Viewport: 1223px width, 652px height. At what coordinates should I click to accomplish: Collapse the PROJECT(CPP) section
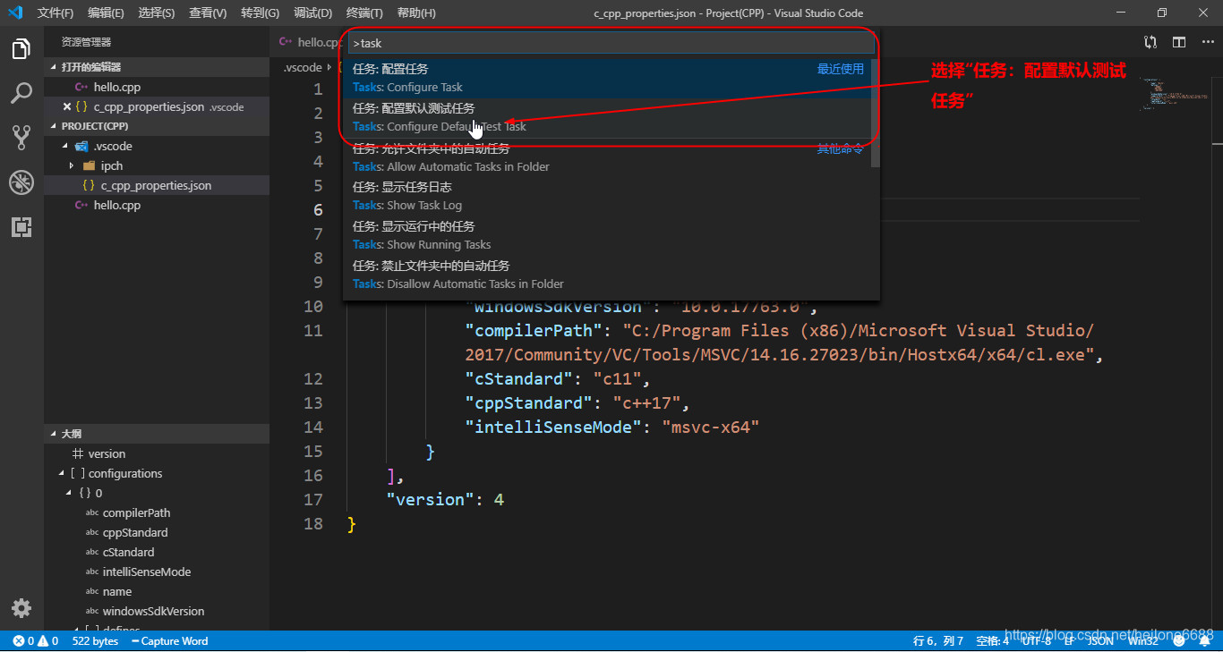tap(157, 126)
